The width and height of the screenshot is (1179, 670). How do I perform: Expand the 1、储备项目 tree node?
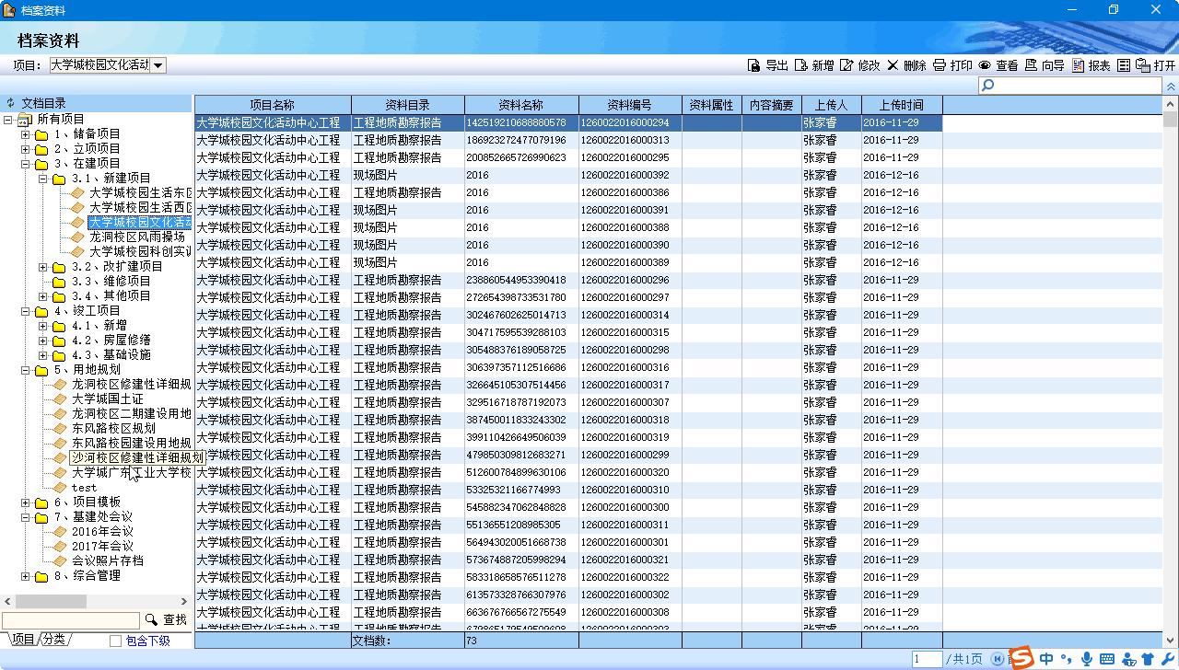click(x=26, y=134)
